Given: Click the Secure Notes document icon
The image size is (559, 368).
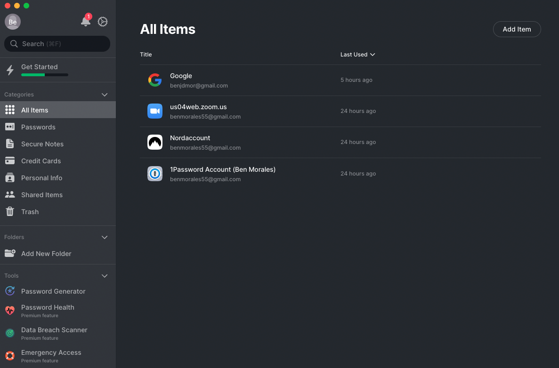Looking at the screenshot, I should (x=10, y=144).
